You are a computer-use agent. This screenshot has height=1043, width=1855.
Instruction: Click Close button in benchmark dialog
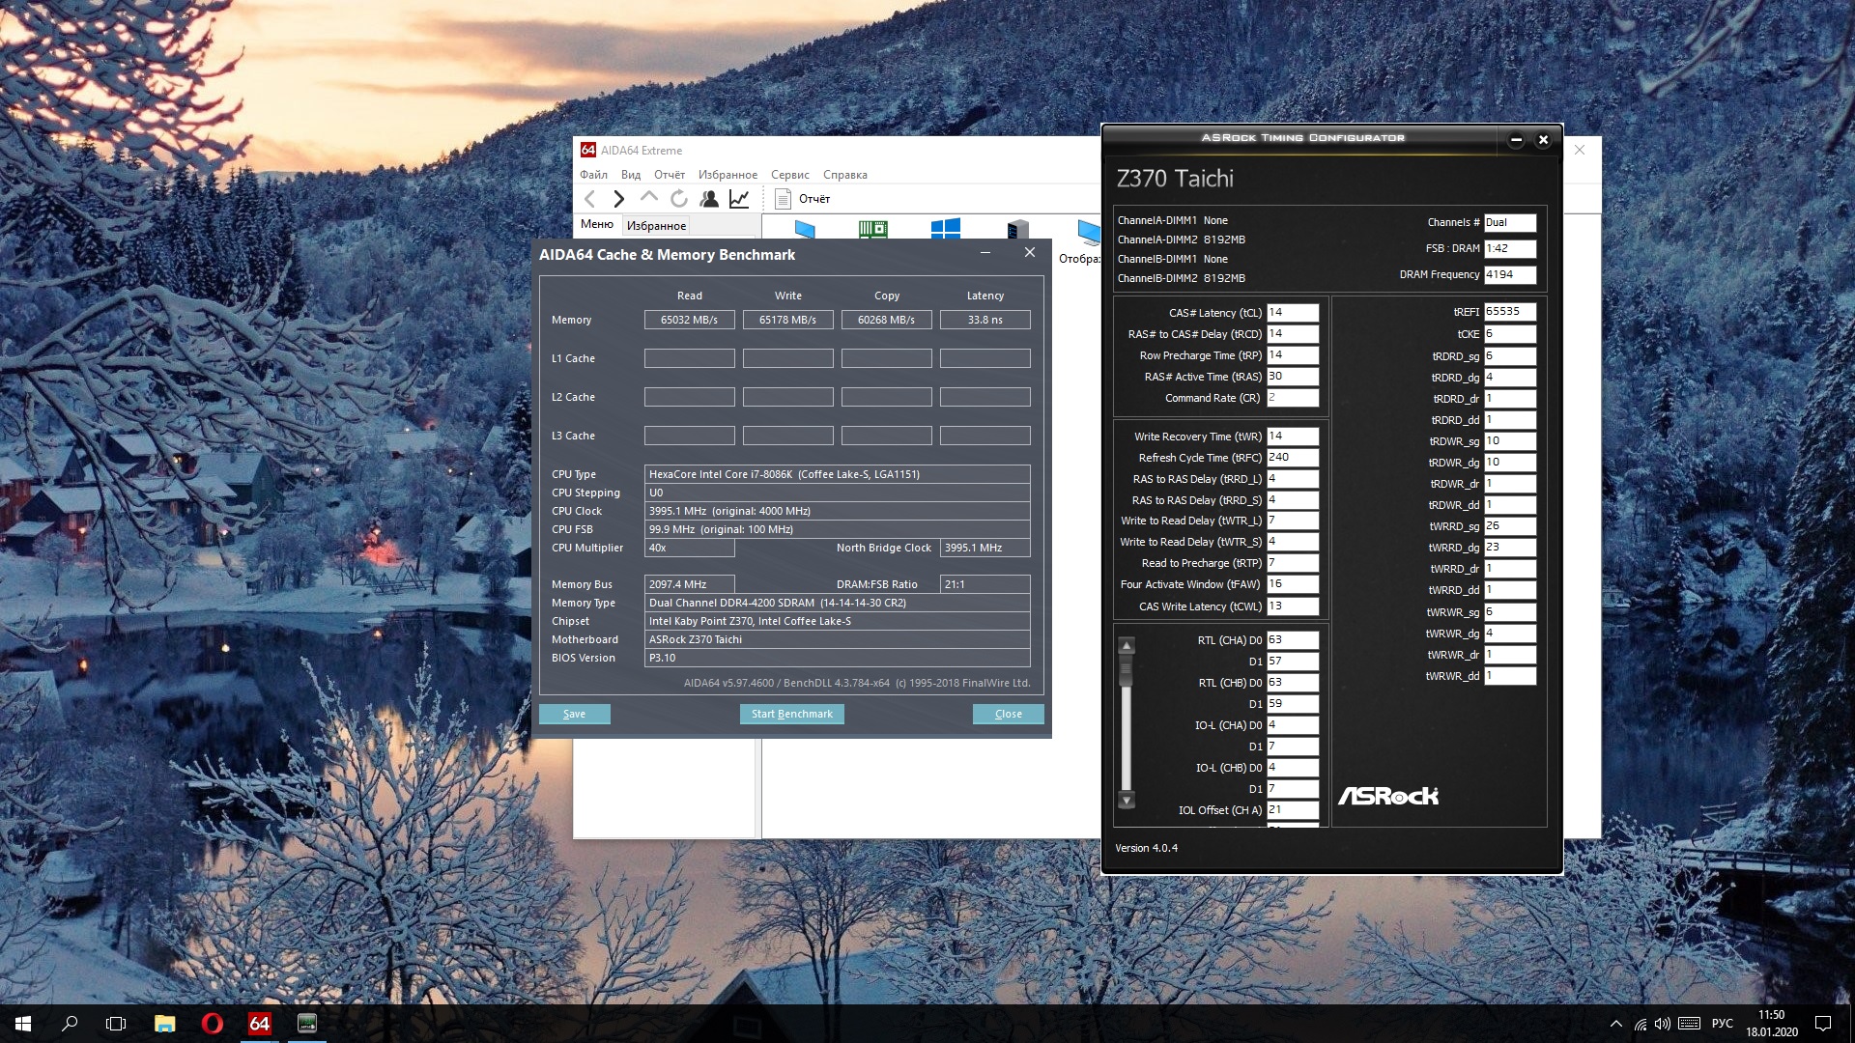click(x=1008, y=714)
